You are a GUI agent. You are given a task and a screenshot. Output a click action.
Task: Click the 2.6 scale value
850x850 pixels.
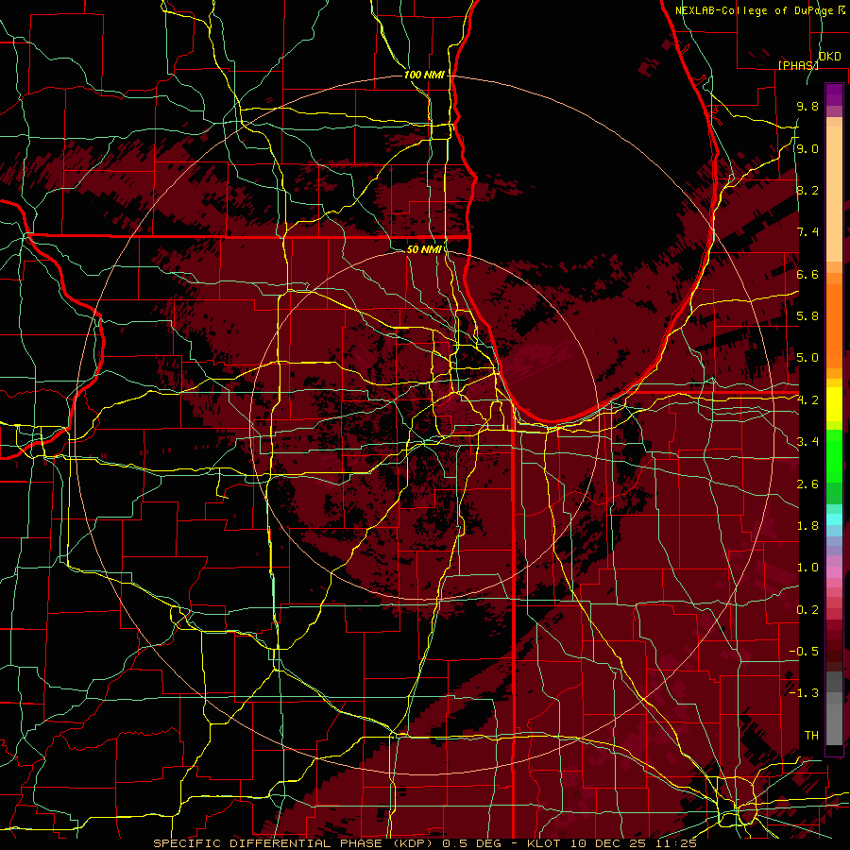click(807, 484)
